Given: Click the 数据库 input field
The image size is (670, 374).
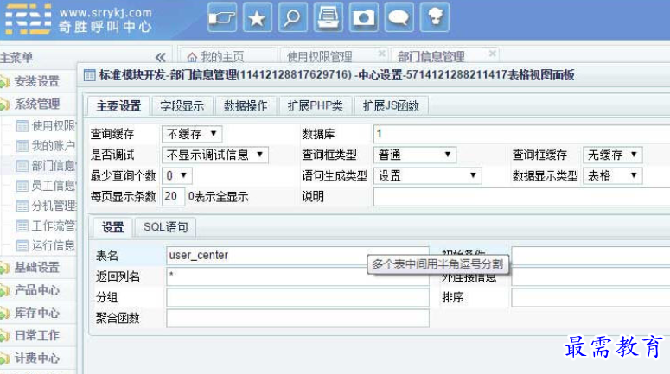Looking at the screenshot, I should 521,134.
